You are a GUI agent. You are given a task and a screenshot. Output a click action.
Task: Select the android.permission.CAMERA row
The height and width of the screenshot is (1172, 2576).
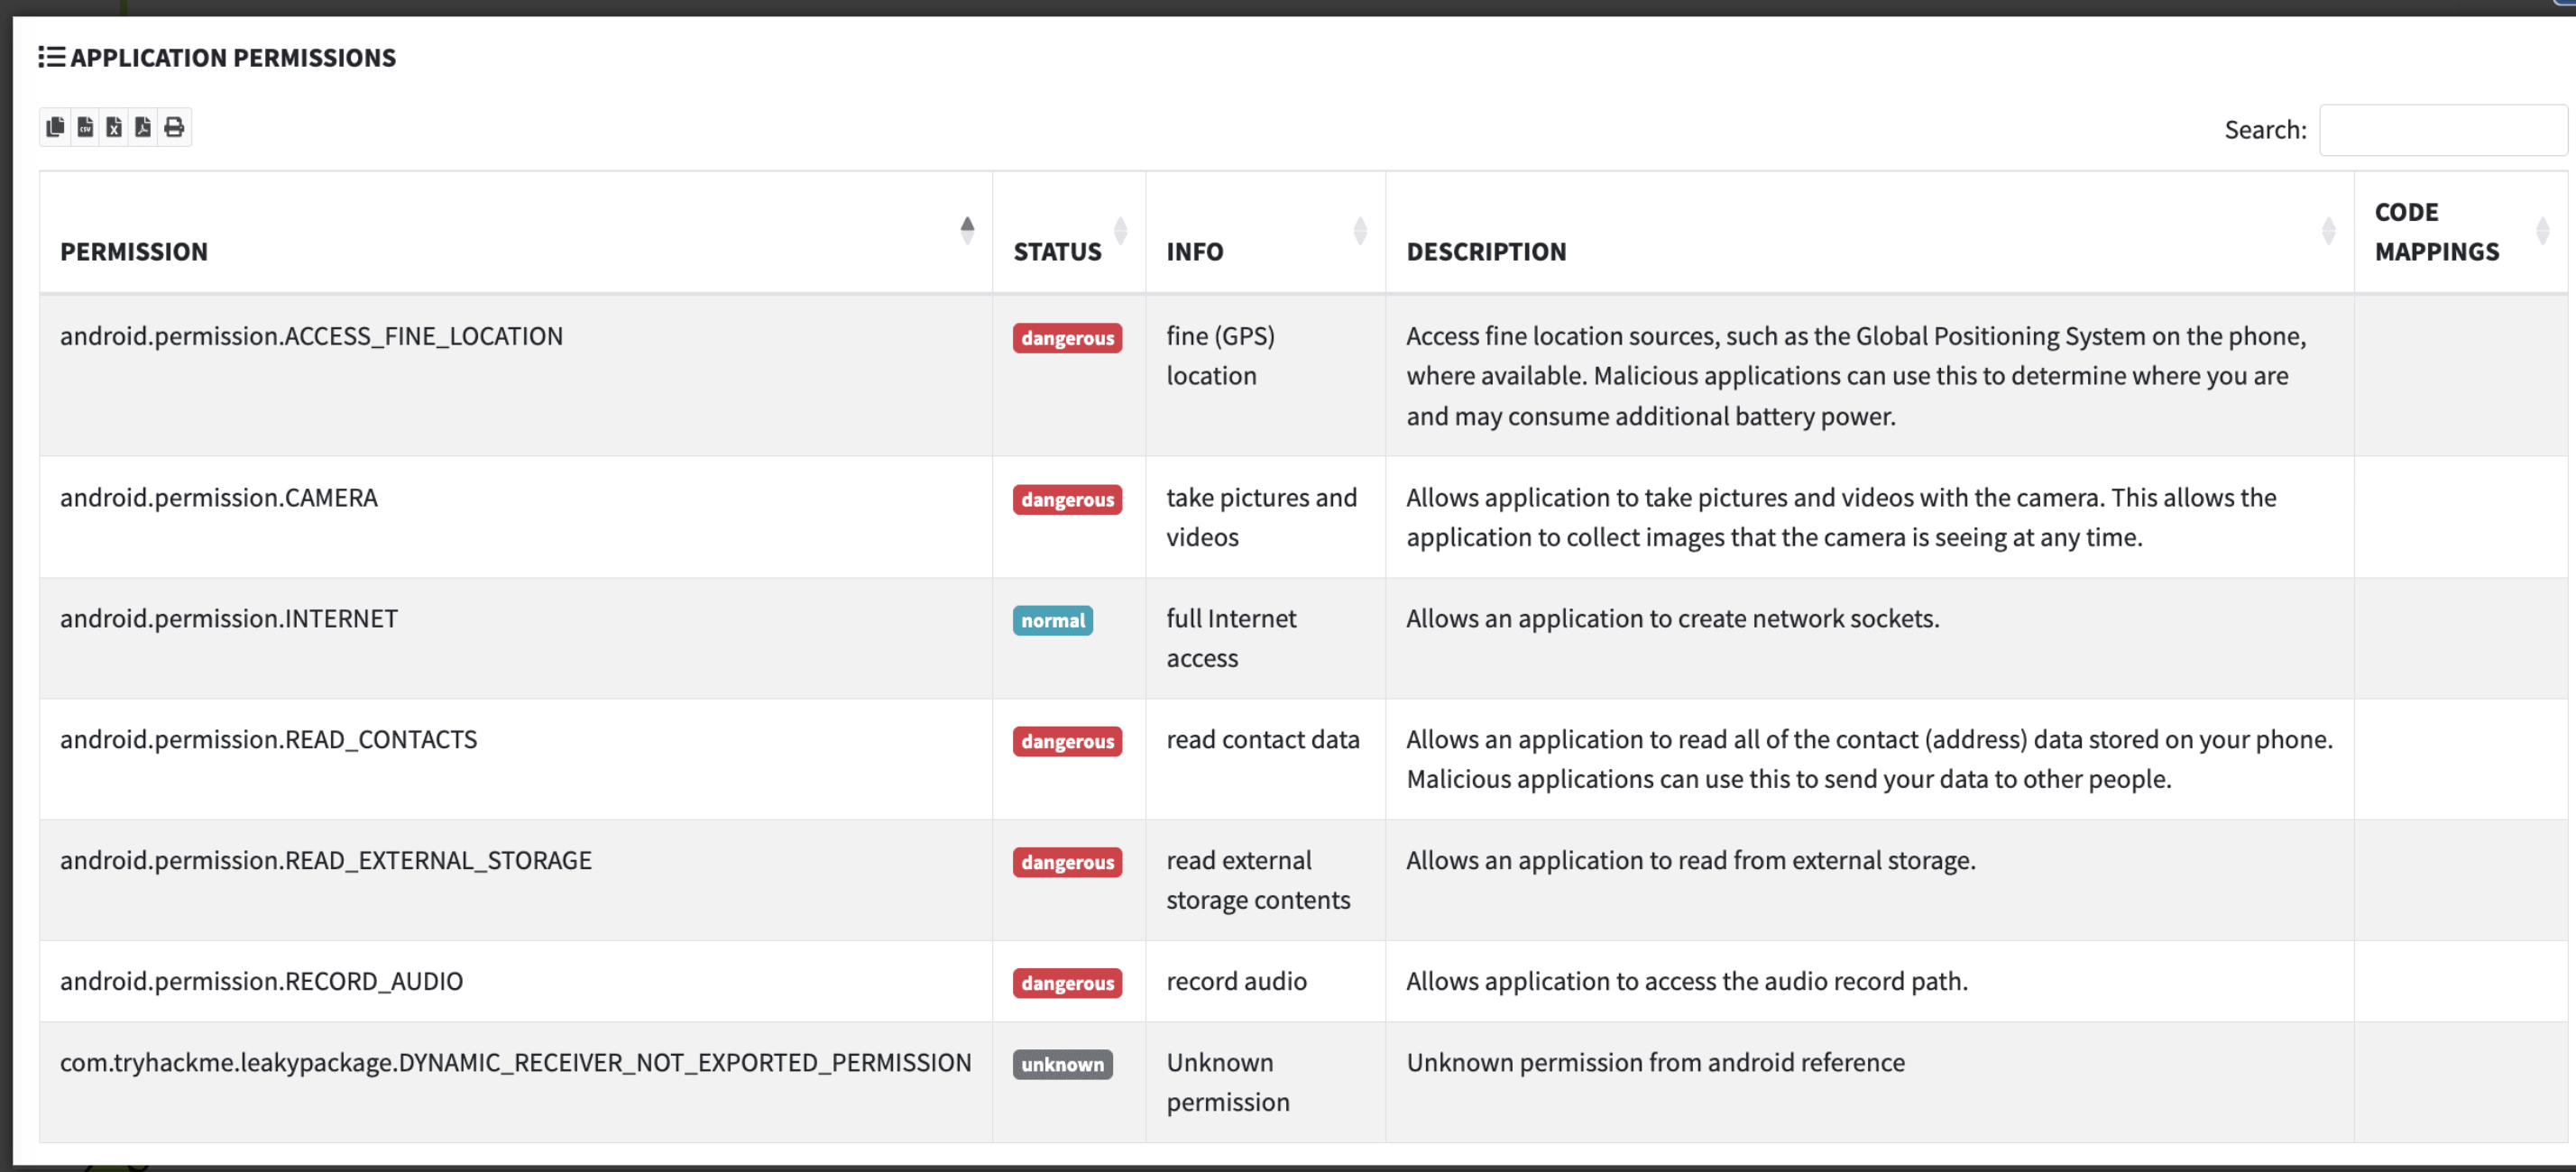coord(1303,517)
